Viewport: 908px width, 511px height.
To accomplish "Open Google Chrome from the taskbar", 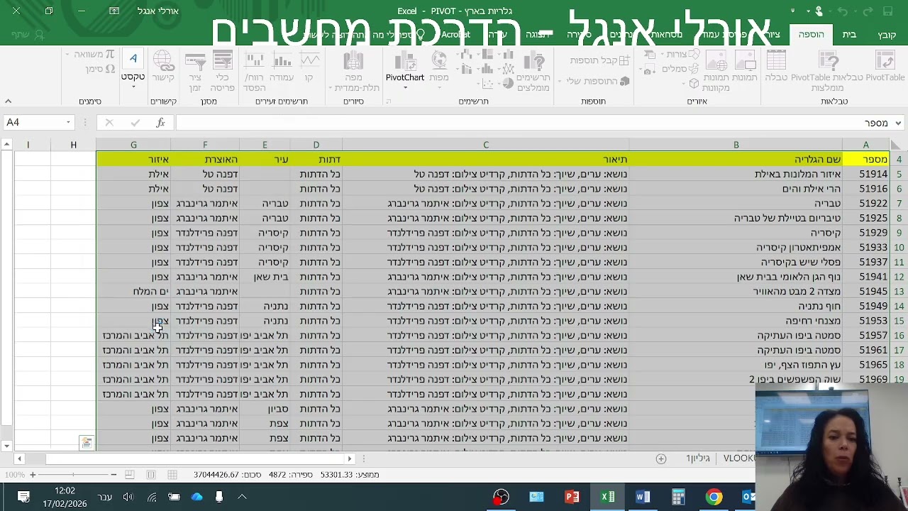I will (714, 497).
